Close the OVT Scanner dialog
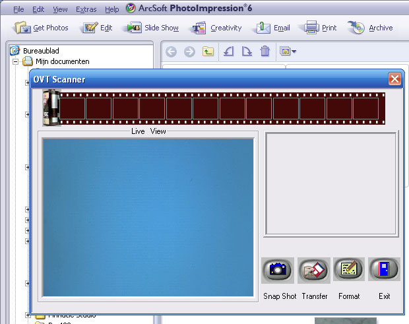409x324 pixels. (394, 79)
